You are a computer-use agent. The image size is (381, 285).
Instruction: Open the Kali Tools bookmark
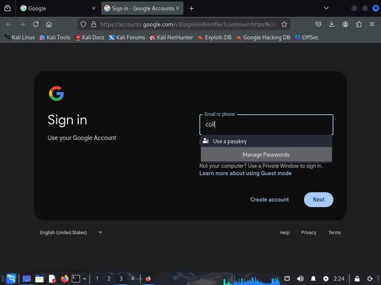coord(55,37)
